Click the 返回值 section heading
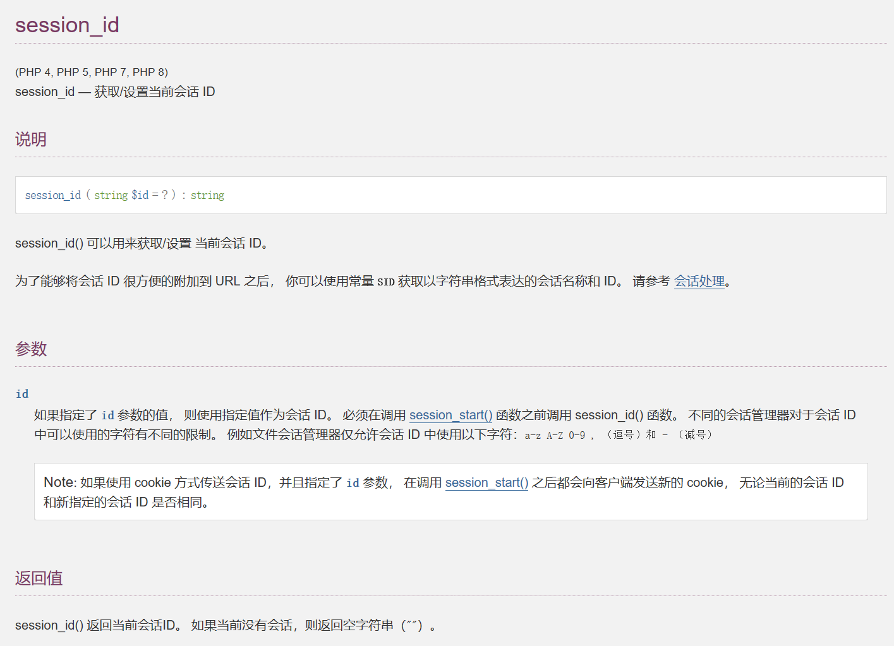 point(39,578)
